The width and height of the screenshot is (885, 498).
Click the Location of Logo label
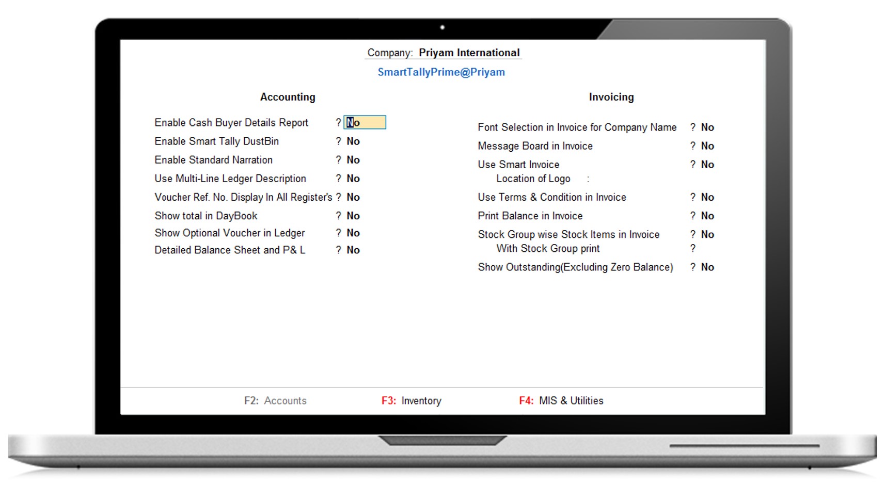click(533, 179)
